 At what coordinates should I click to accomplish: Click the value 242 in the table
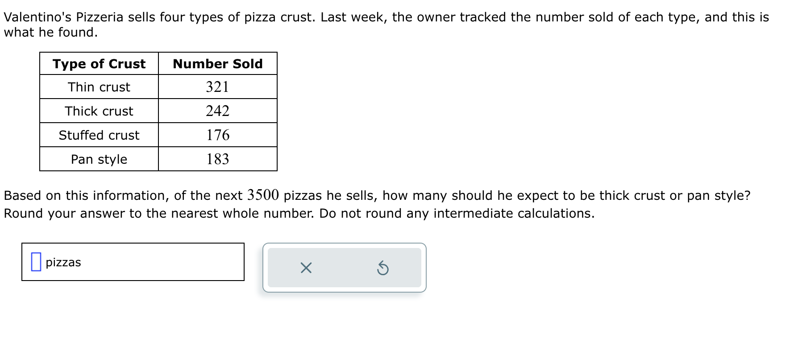[218, 111]
